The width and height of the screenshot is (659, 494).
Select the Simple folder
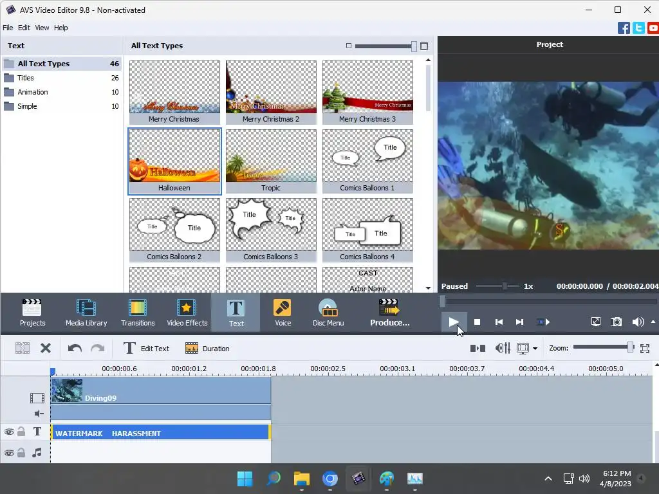tap(61, 106)
